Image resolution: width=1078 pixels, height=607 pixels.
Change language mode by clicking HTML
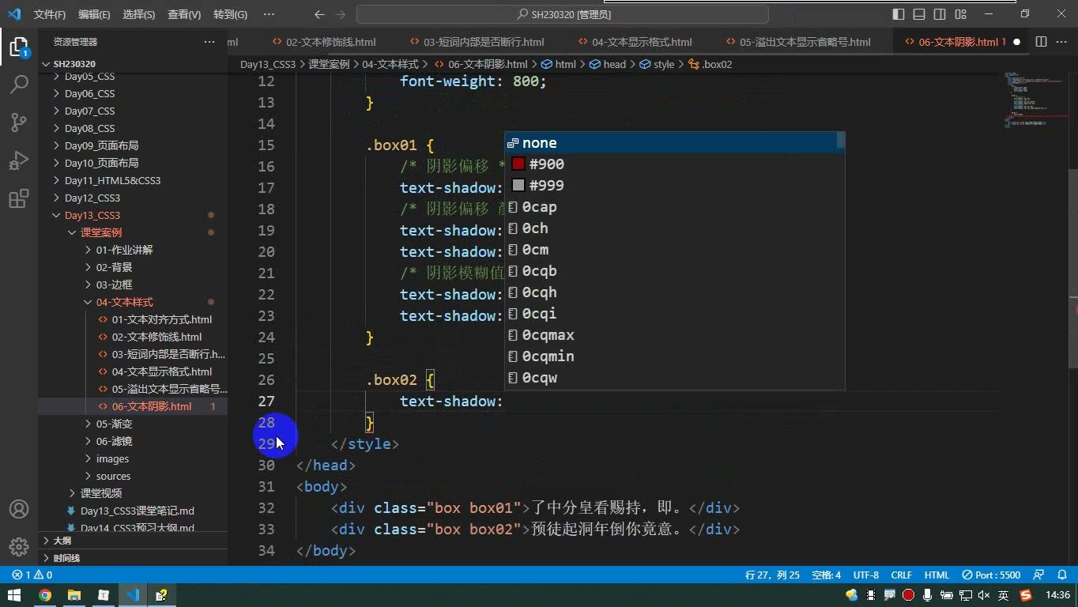[x=937, y=575]
